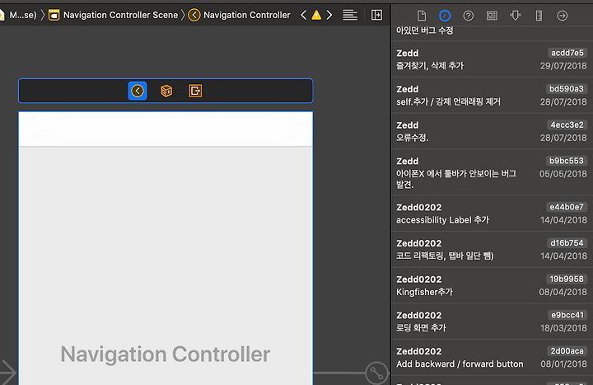
Task: Select commit bd590a3 hash badge
Action: [x=567, y=89]
